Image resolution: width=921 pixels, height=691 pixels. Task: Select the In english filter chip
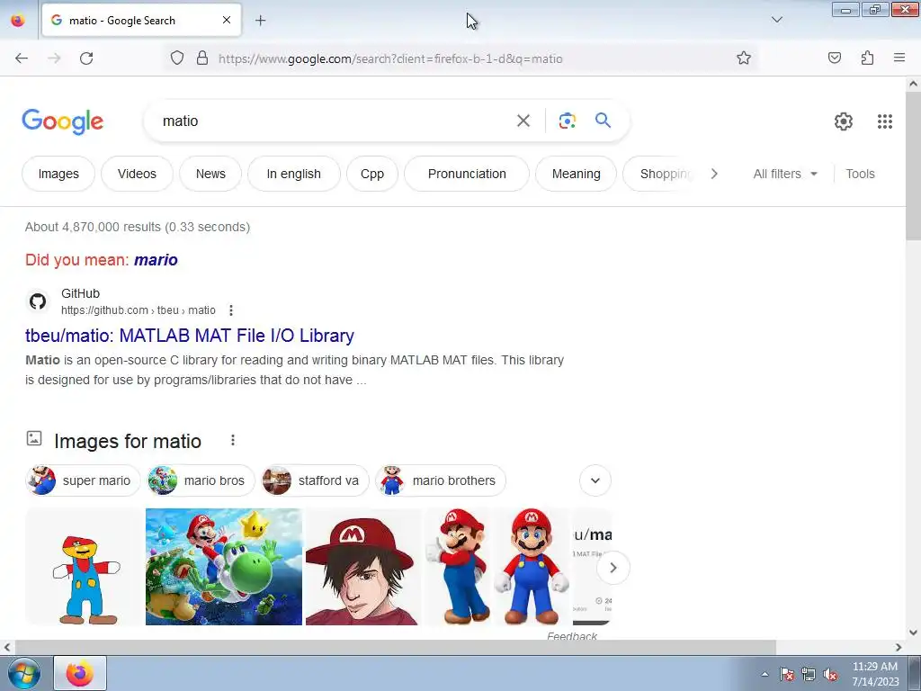(x=294, y=174)
